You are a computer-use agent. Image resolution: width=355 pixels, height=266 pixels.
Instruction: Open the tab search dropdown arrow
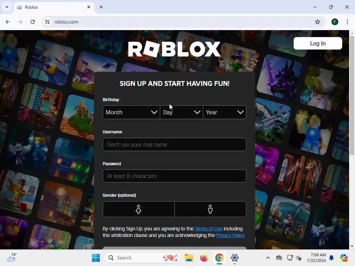coord(7,7)
